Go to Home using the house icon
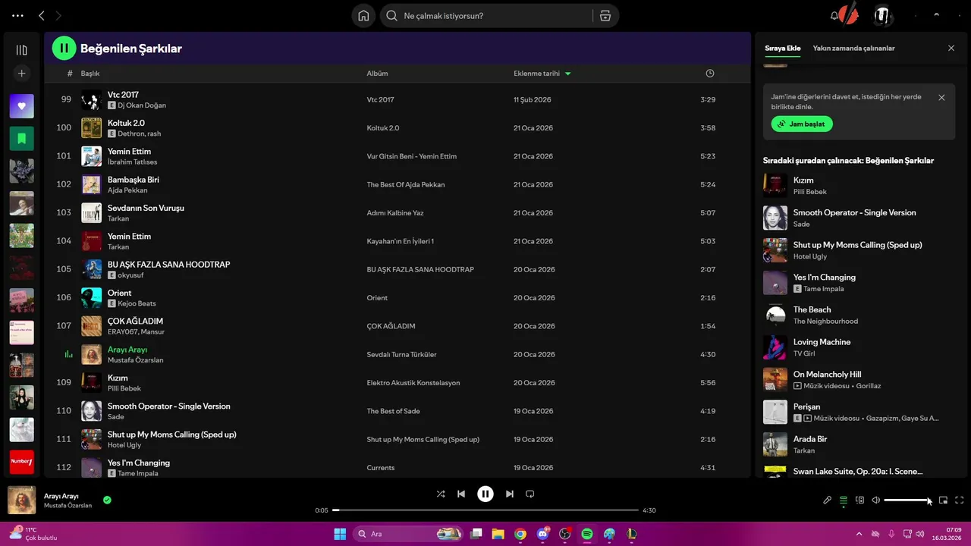Viewport: 971px width, 546px height. (363, 16)
